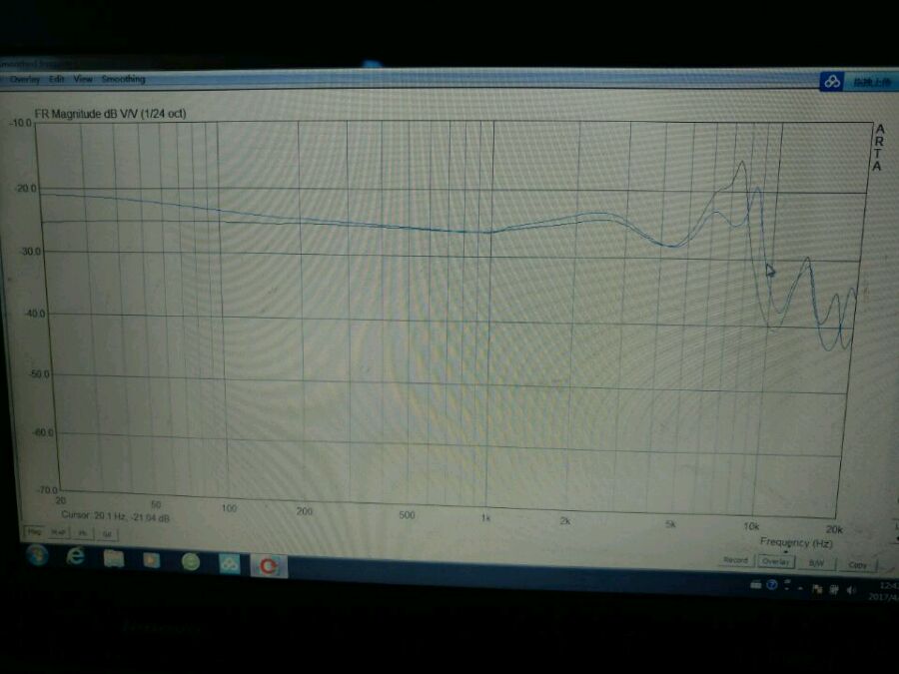The width and height of the screenshot is (899, 674).
Task: Open the Smoothing menu
Action: [x=123, y=79]
